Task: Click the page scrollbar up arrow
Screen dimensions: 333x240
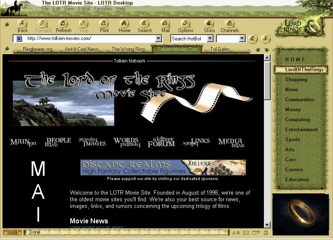Action: (267, 57)
